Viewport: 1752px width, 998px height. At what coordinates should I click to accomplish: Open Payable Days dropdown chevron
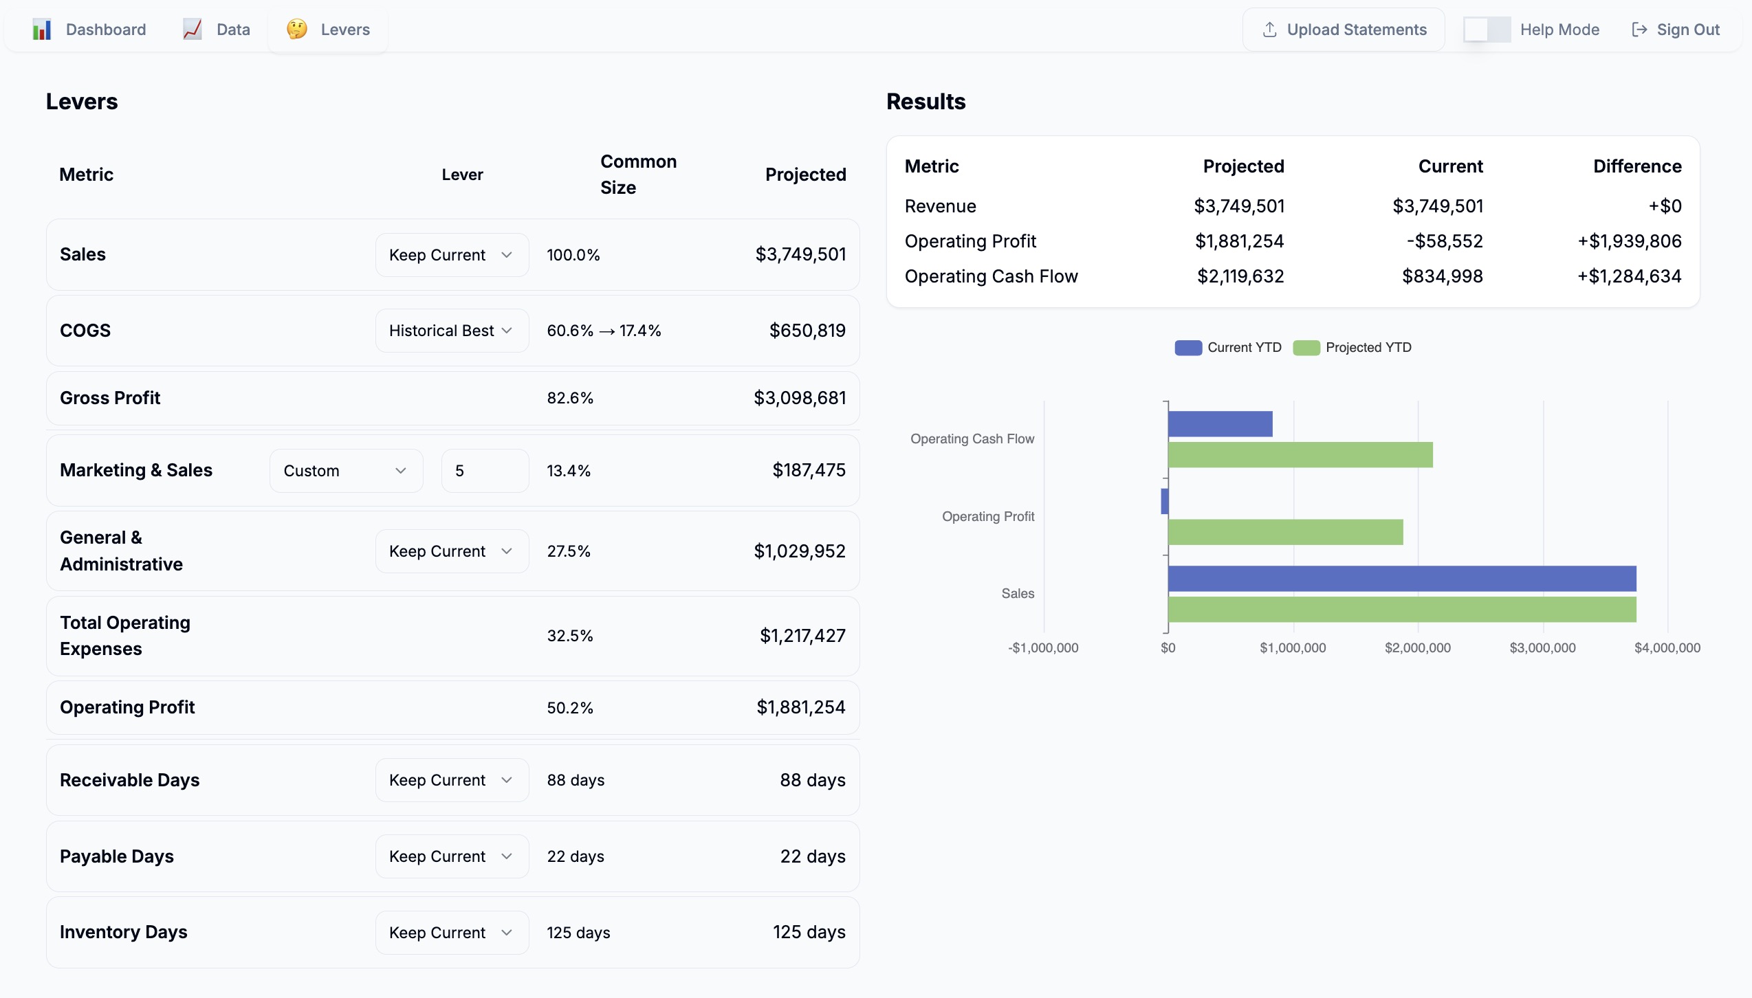tap(507, 856)
